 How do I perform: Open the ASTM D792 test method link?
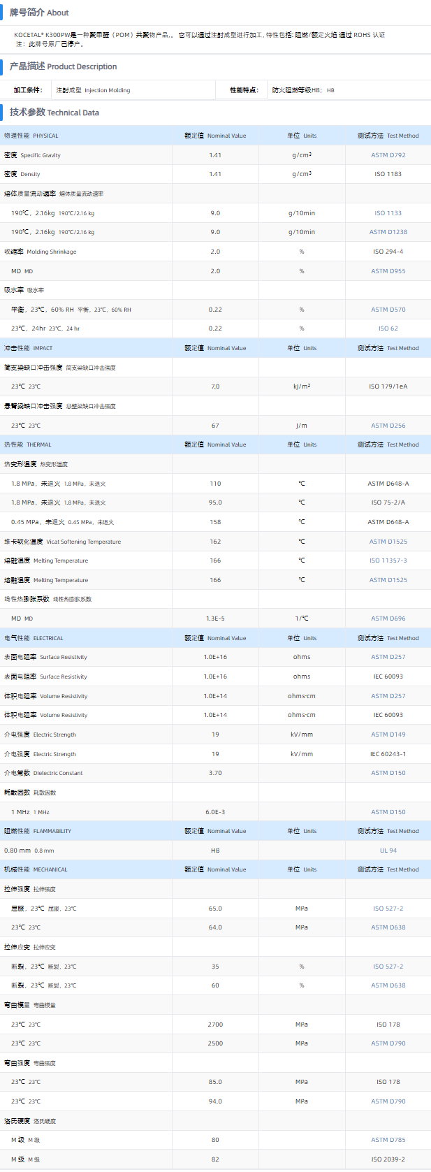tap(388, 155)
